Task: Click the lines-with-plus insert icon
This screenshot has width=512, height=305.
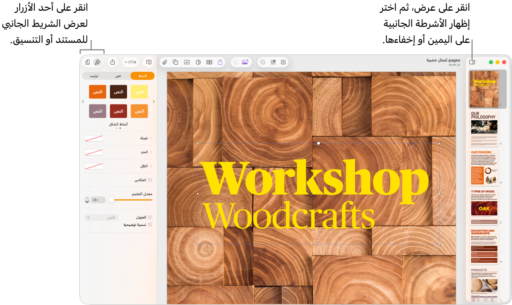Action: 273,62
